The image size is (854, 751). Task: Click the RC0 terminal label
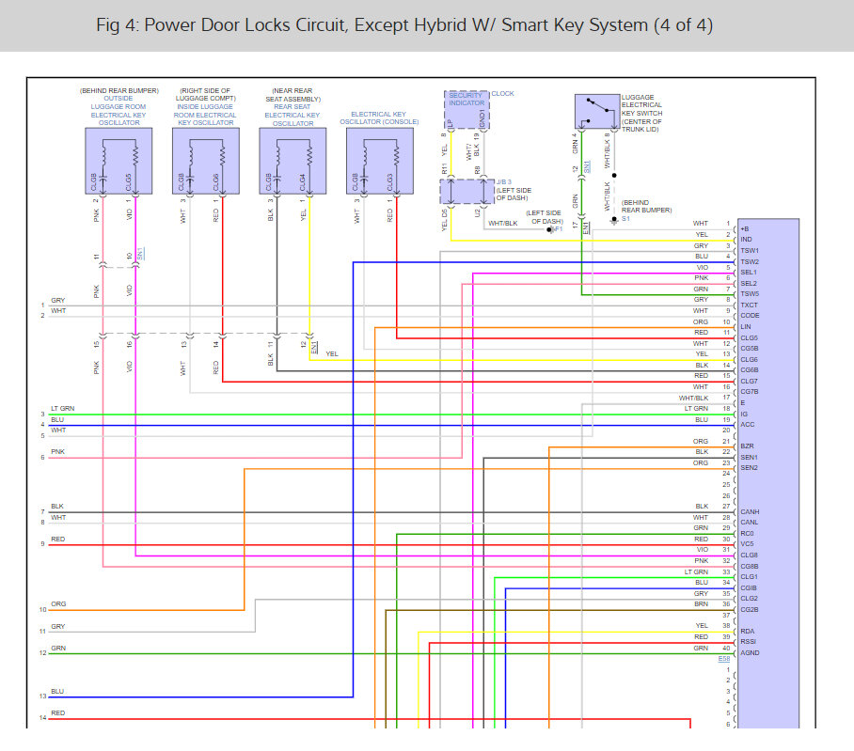747,534
